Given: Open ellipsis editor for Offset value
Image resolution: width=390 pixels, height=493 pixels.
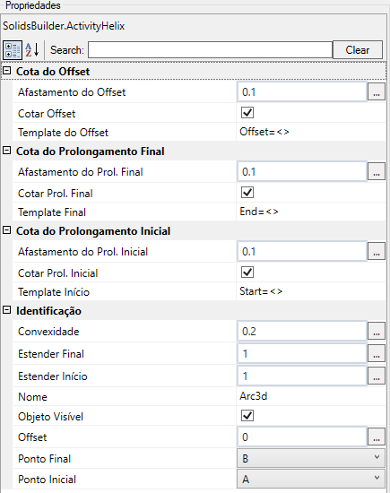Looking at the screenshot, I should click(377, 437).
